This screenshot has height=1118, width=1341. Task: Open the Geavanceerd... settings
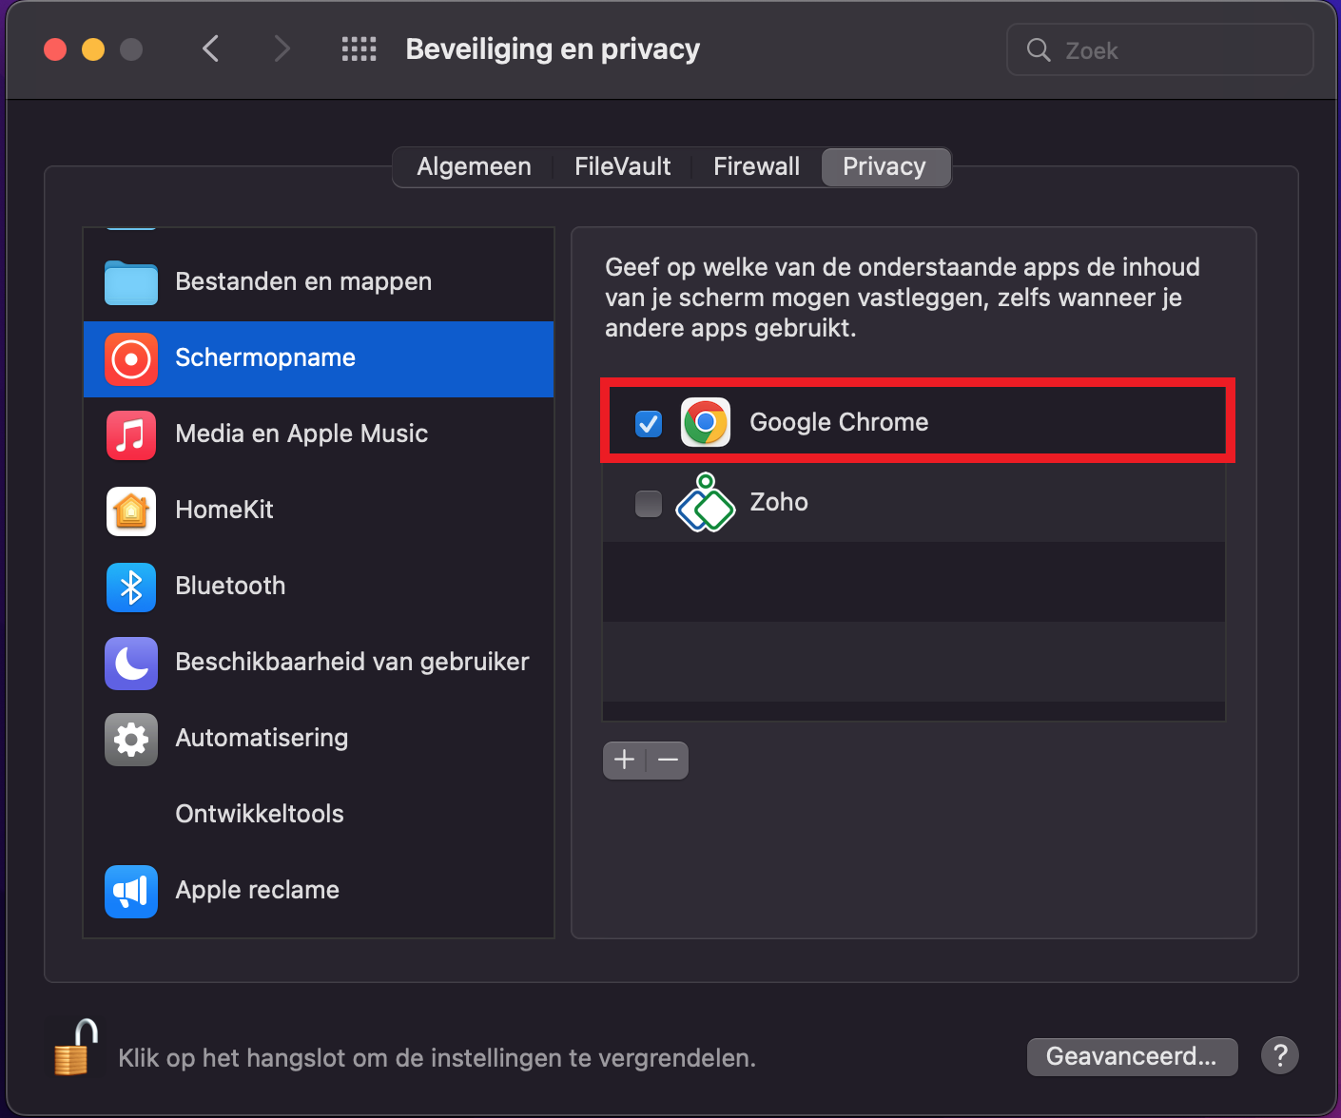(1132, 1056)
